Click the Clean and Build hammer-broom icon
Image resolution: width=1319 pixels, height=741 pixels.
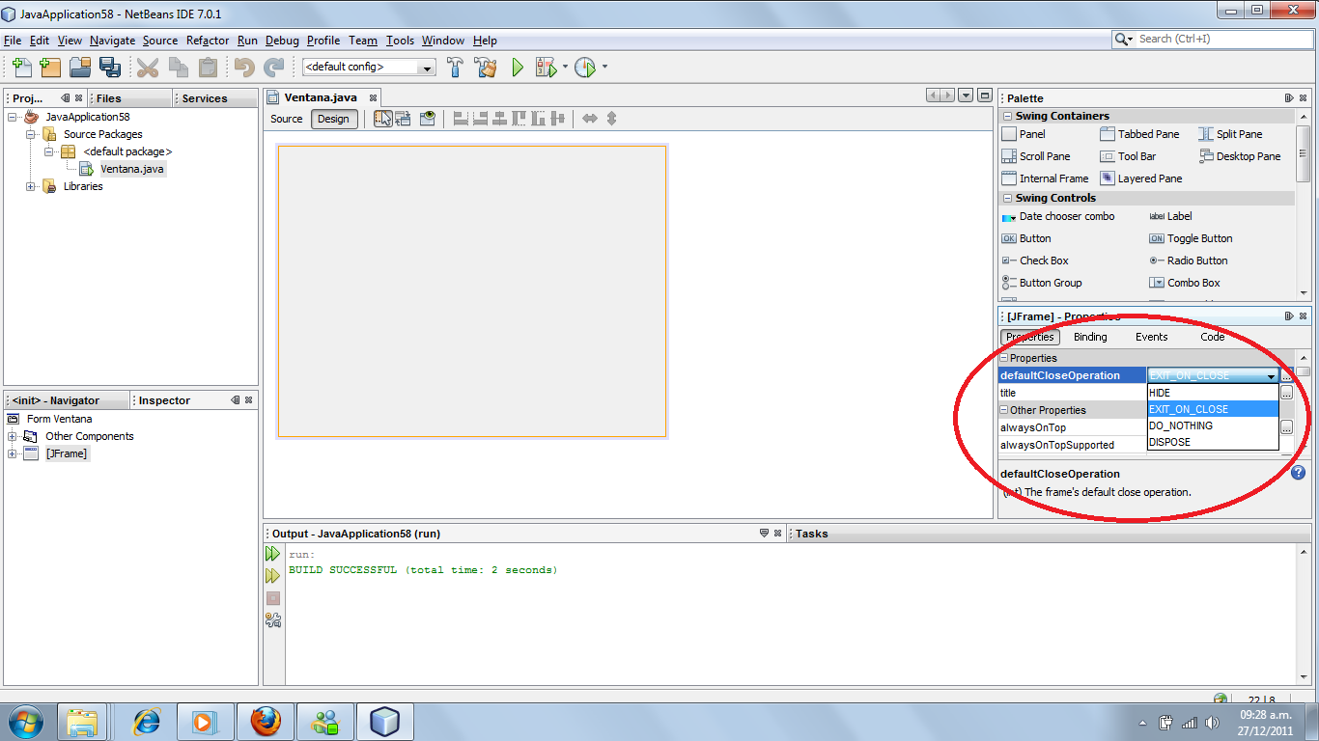[x=487, y=68]
